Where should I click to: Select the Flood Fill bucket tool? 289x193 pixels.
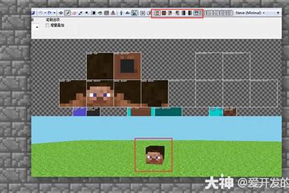pyautogui.click(x=100, y=13)
